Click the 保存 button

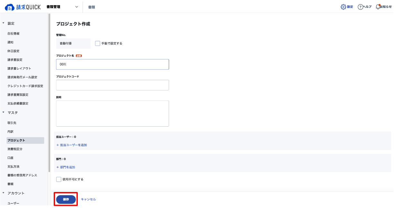click(x=66, y=199)
